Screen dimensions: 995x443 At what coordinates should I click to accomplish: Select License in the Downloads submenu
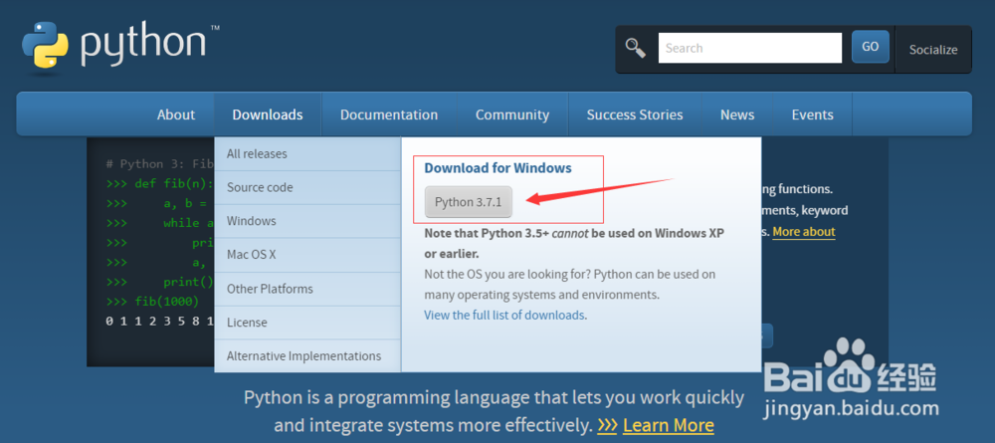pyautogui.click(x=307, y=323)
